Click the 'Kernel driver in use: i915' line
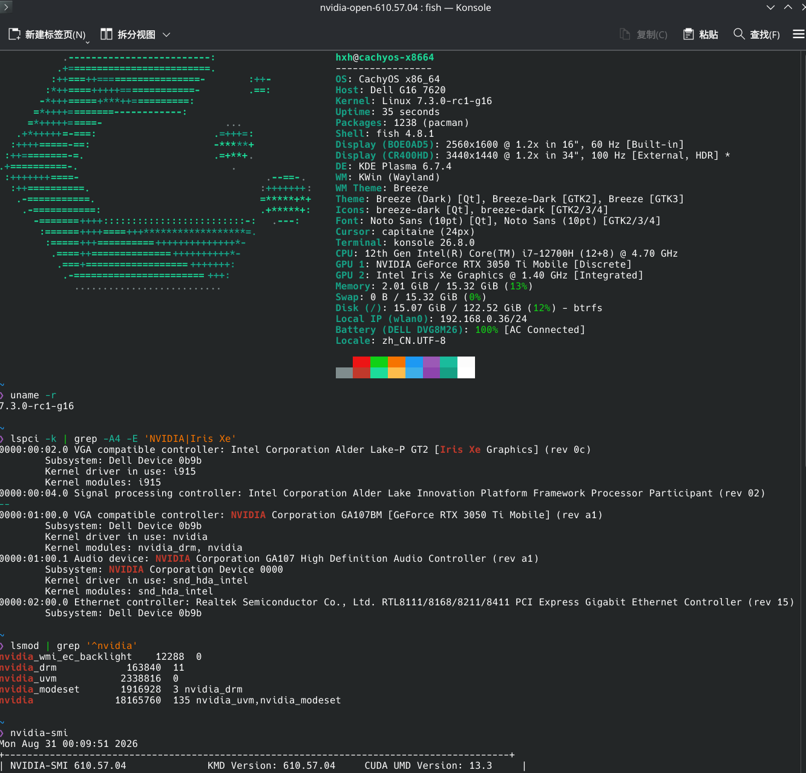Viewport: 806px width, 773px height. point(120,472)
